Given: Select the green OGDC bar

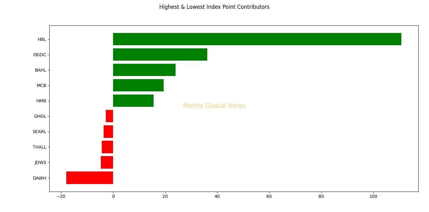Looking at the screenshot, I should click(160, 55).
